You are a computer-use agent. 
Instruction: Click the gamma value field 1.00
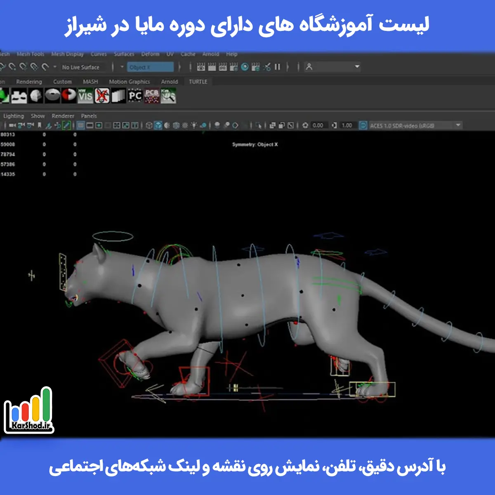tap(347, 125)
